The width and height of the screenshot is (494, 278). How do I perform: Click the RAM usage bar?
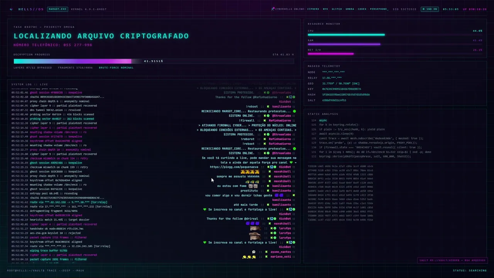click(x=395, y=44)
